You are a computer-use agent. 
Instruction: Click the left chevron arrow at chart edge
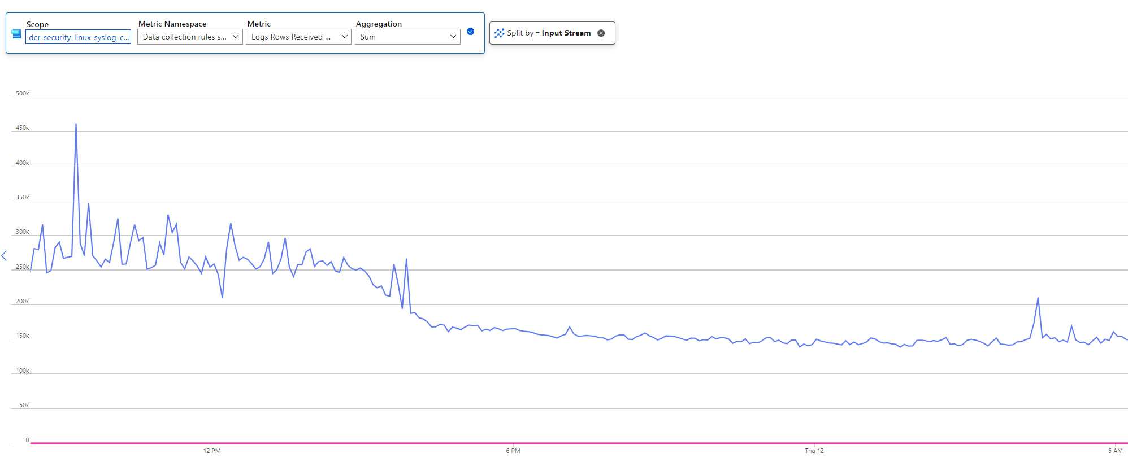click(x=5, y=256)
